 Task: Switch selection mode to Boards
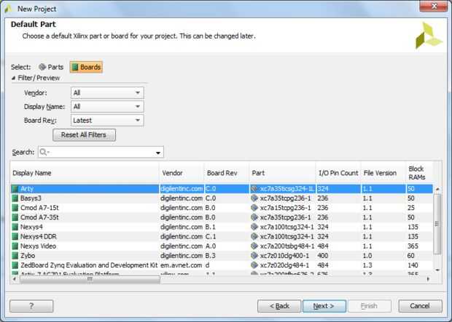coord(86,67)
